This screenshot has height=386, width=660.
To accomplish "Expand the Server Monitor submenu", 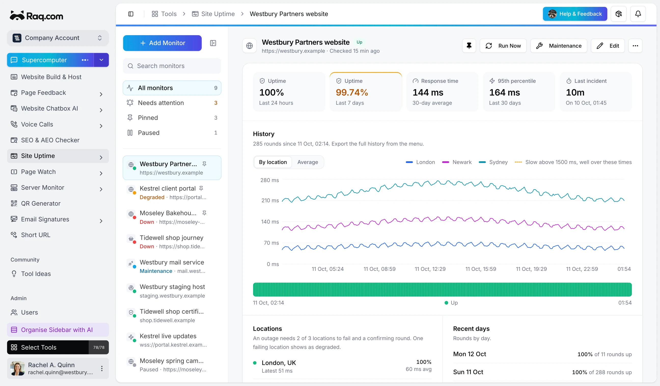I will click(101, 189).
